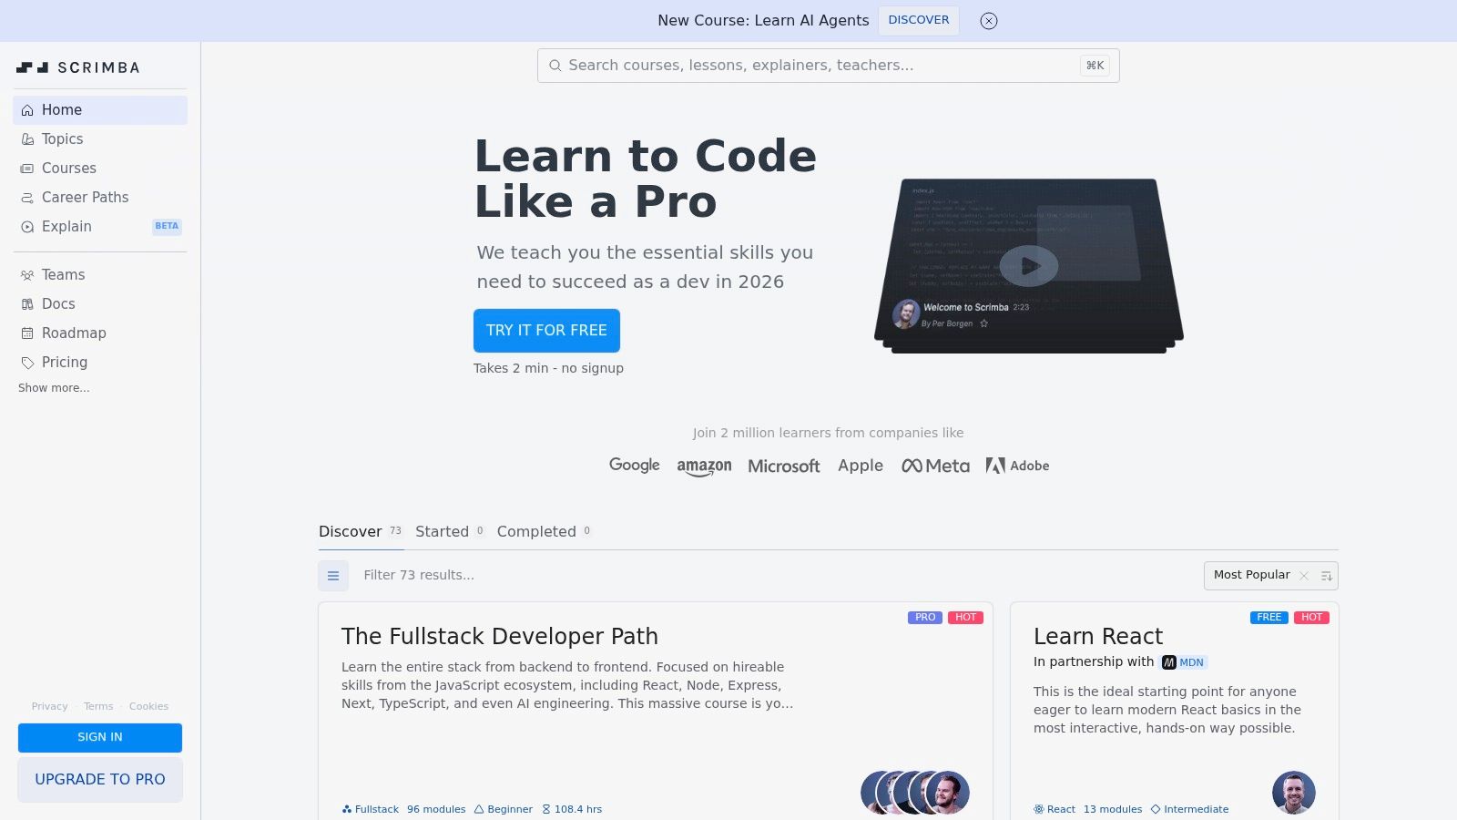Close the New Course announcement banner
Viewport: 1457px width, 820px height.
coord(989,21)
